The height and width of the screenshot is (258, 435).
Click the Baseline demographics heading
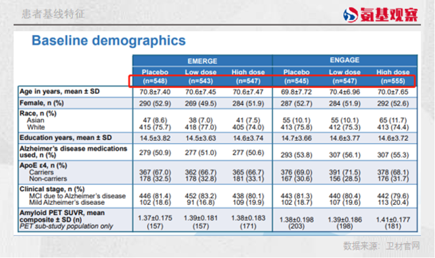(109, 40)
